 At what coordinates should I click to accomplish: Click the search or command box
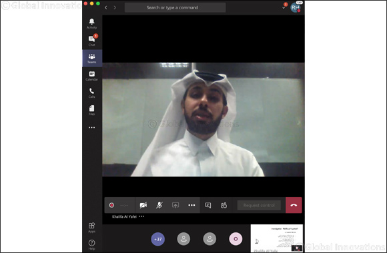tap(175, 7)
